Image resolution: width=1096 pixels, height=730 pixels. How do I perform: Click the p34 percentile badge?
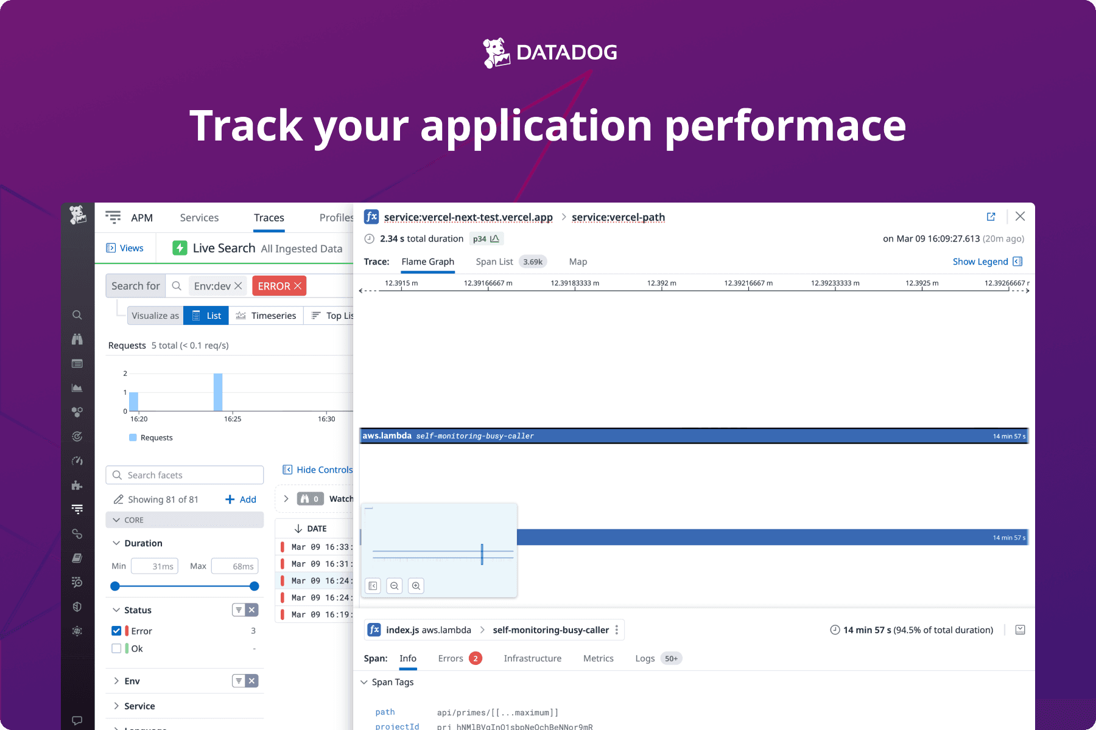click(486, 239)
